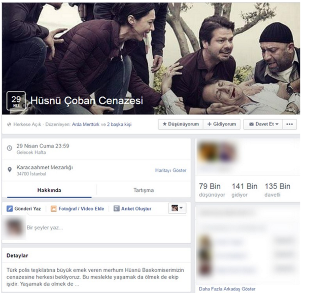Click Haritayı Göster map link
This screenshot has height=296, width=312.
tap(171, 170)
